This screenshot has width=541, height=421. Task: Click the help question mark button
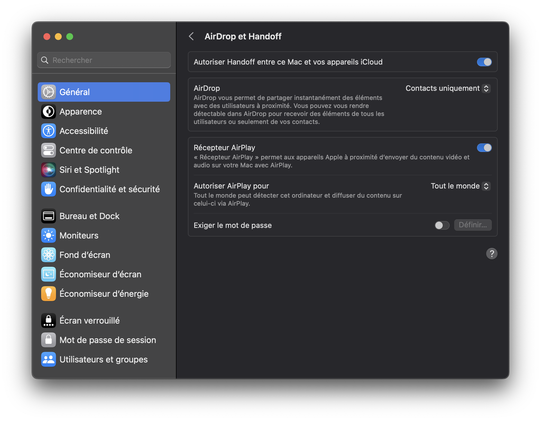click(x=492, y=254)
